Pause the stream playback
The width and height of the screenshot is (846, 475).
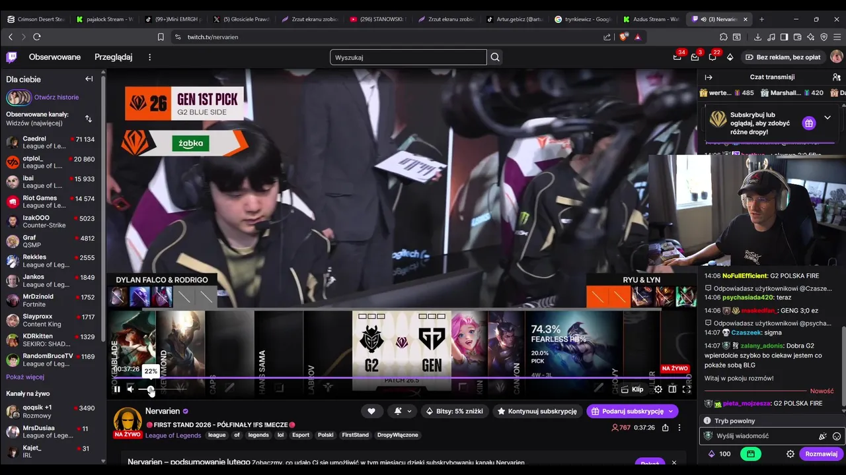[x=117, y=389]
